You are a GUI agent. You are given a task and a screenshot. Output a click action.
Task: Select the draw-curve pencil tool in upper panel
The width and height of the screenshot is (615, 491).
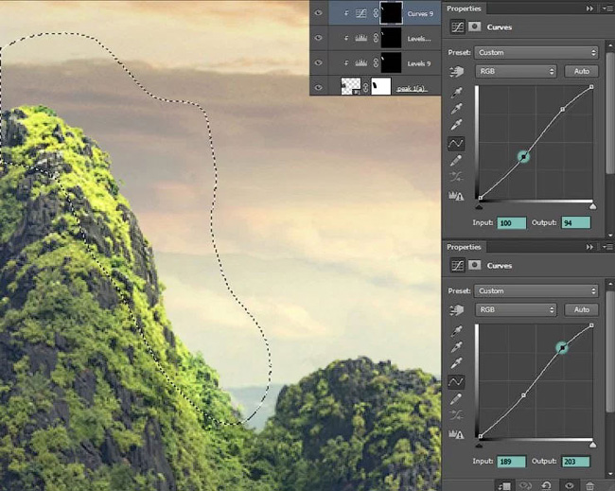tap(456, 161)
